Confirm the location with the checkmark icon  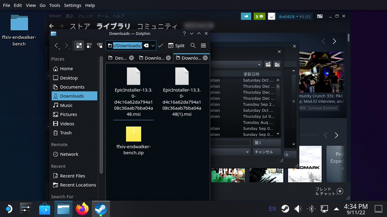tap(161, 46)
